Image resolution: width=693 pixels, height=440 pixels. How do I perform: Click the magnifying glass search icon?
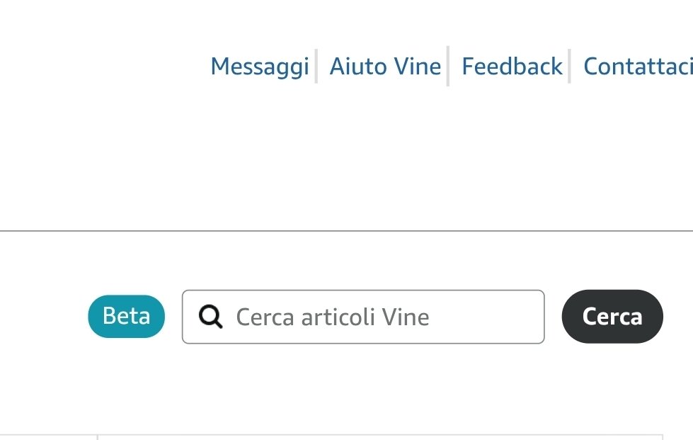click(x=211, y=317)
